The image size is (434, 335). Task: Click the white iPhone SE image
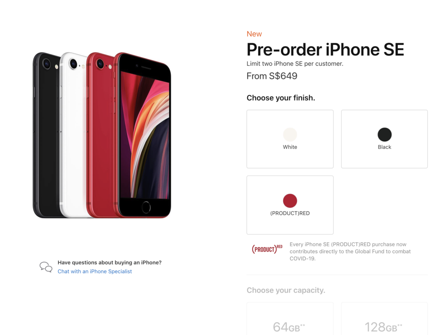point(73,135)
